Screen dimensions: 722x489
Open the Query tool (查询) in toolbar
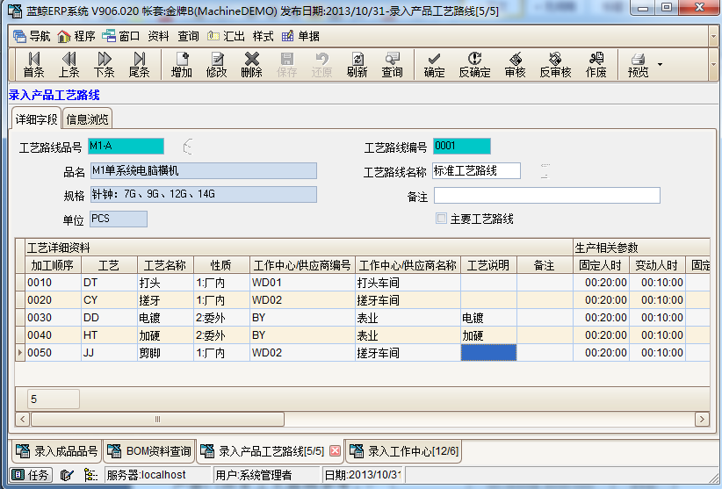[392, 65]
